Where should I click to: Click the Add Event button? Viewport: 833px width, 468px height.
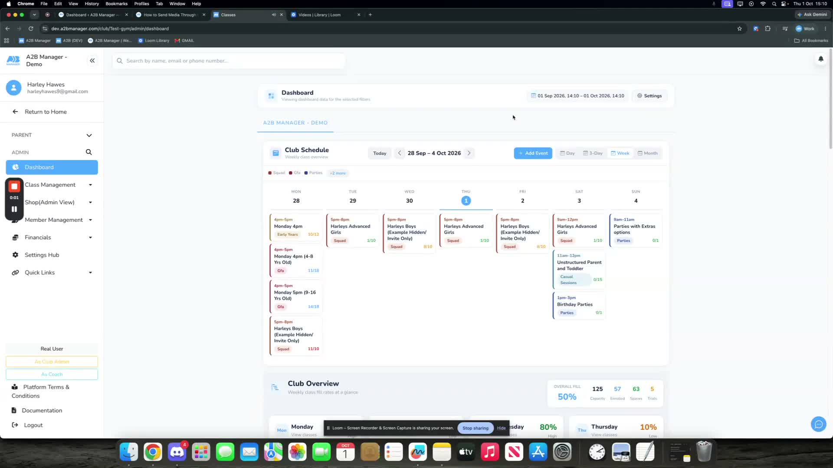point(533,153)
